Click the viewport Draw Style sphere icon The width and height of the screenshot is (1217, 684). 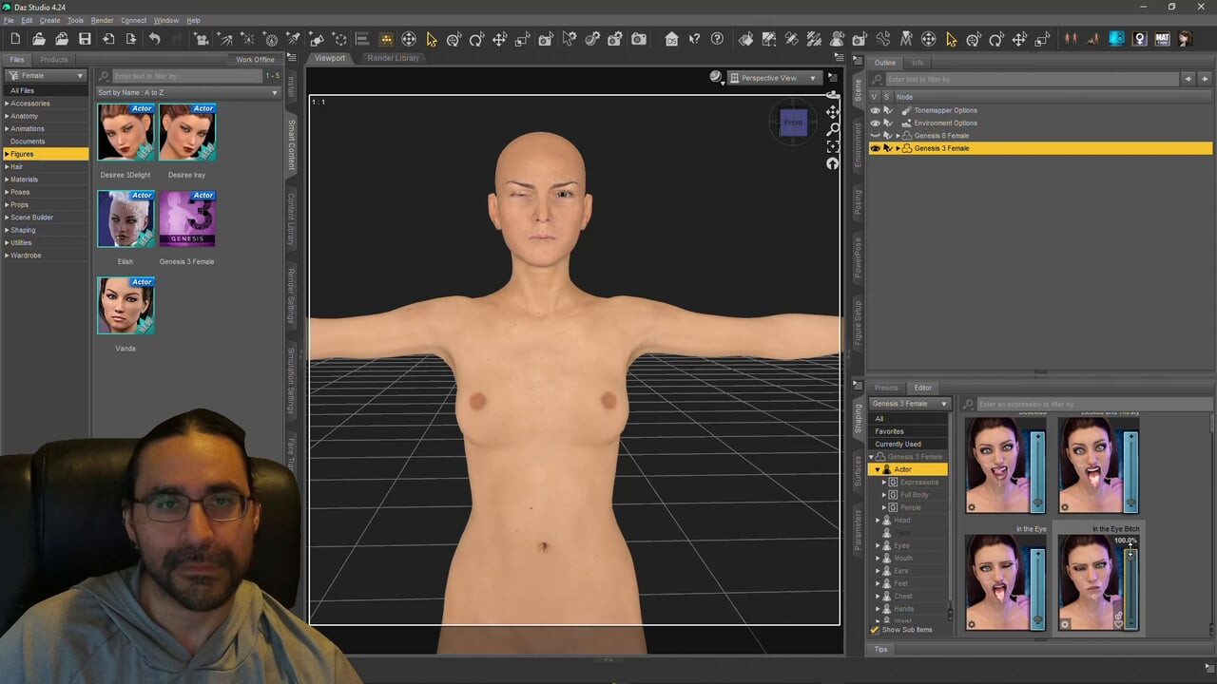coord(715,77)
